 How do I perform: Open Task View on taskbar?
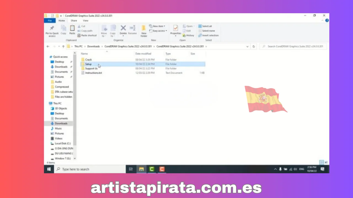(131, 169)
